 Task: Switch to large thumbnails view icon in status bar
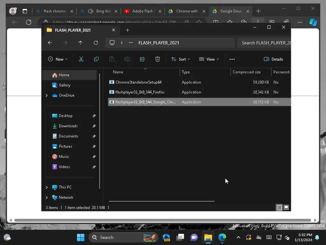coord(286,207)
